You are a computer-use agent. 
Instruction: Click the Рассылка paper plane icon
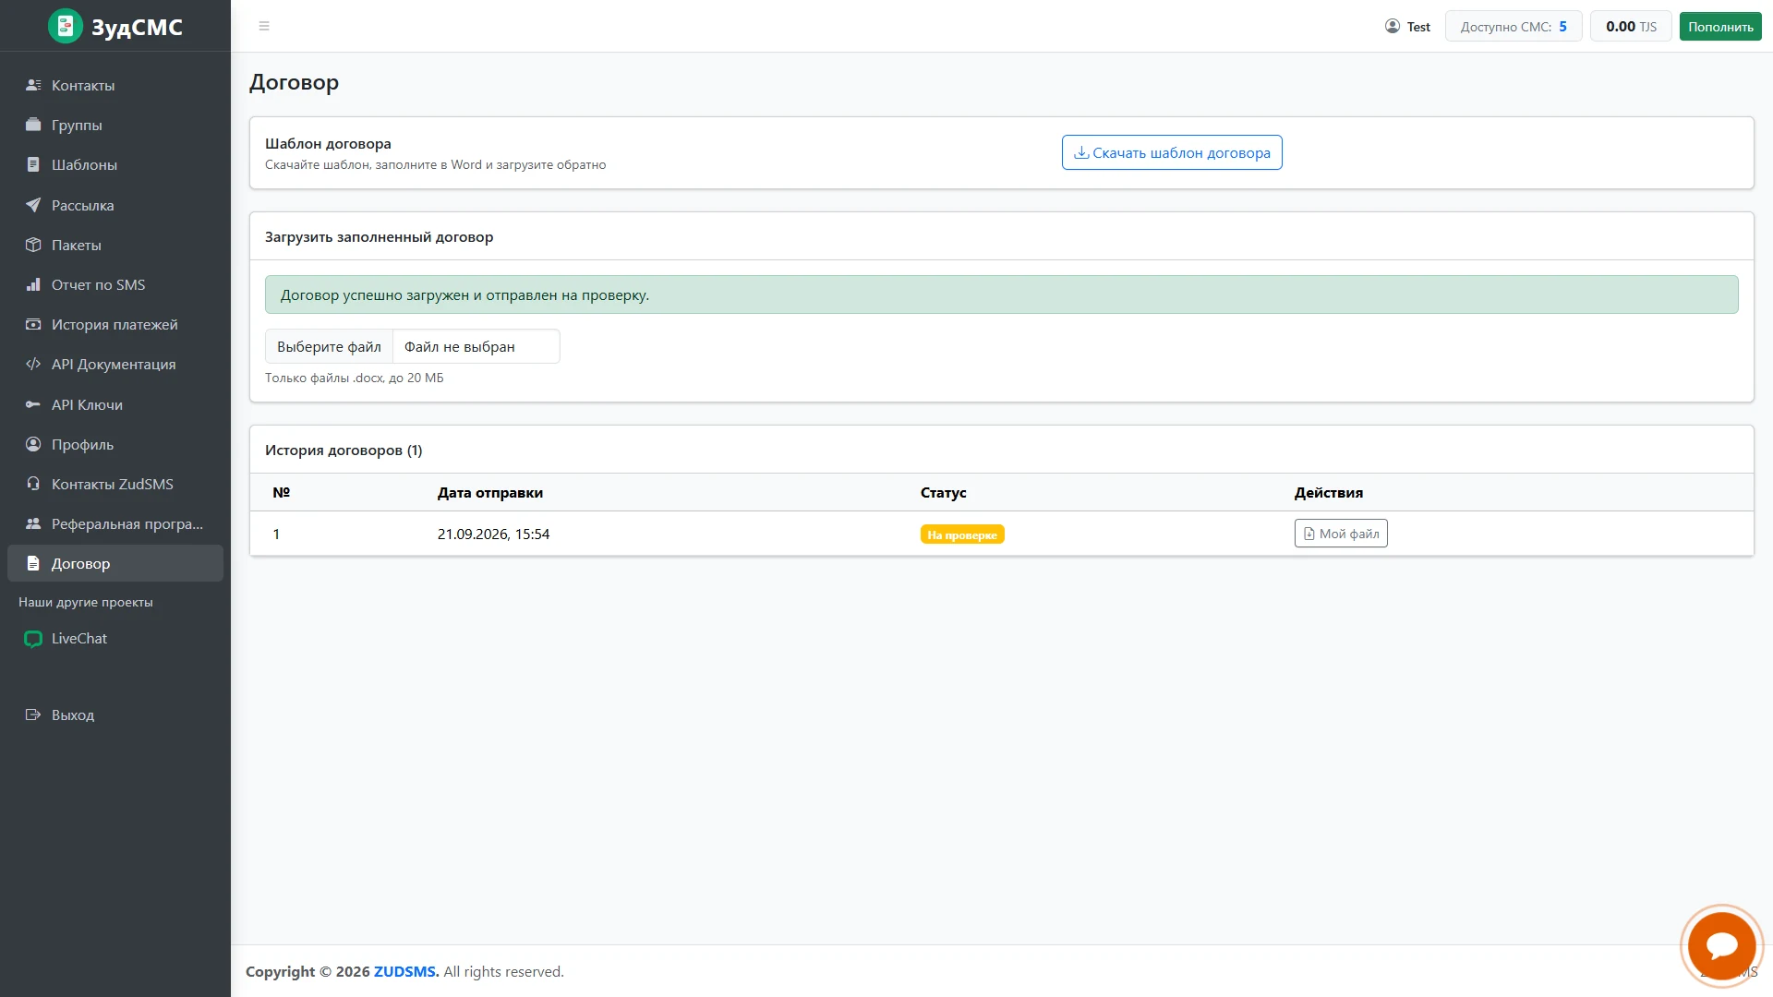pos(33,205)
